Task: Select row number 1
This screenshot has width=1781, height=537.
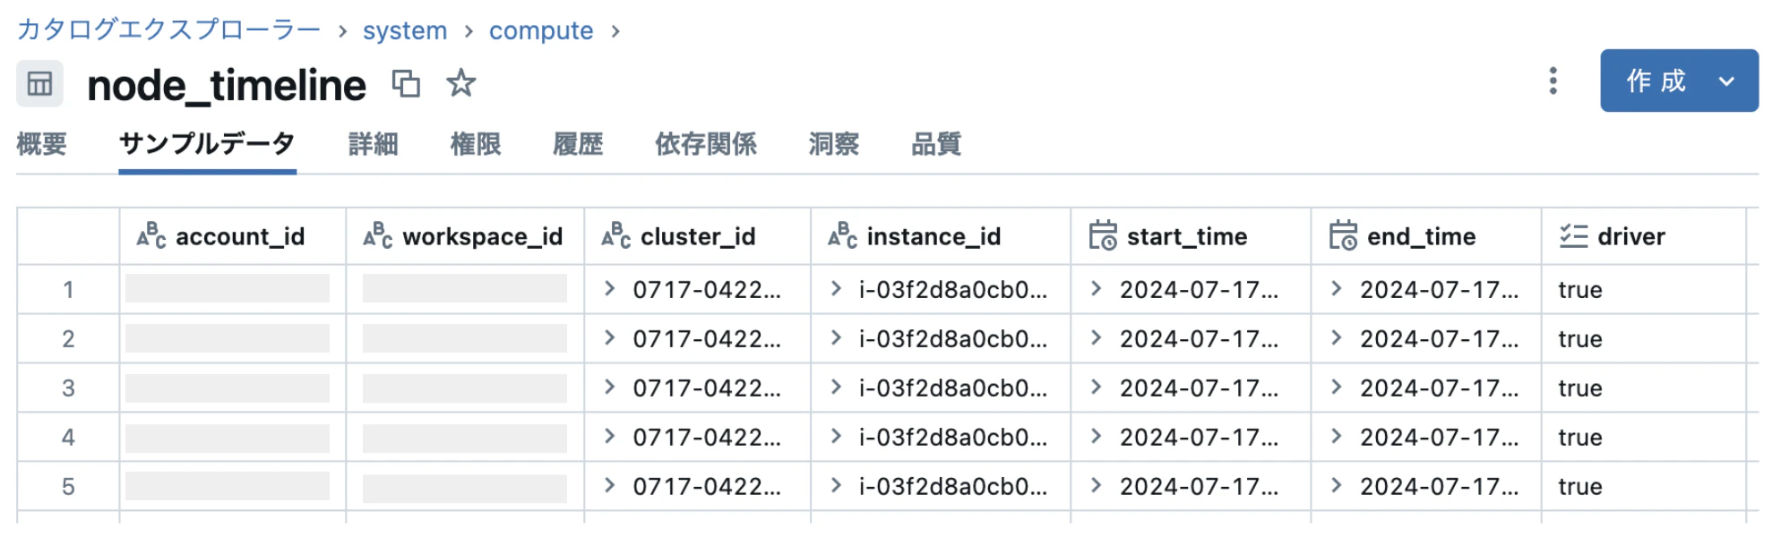Action: click(68, 289)
